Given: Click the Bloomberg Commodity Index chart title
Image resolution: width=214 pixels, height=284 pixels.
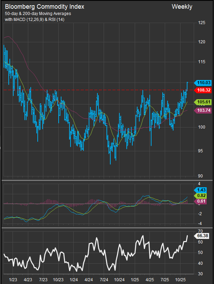Looking at the screenshot, I should [x=44, y=7].
